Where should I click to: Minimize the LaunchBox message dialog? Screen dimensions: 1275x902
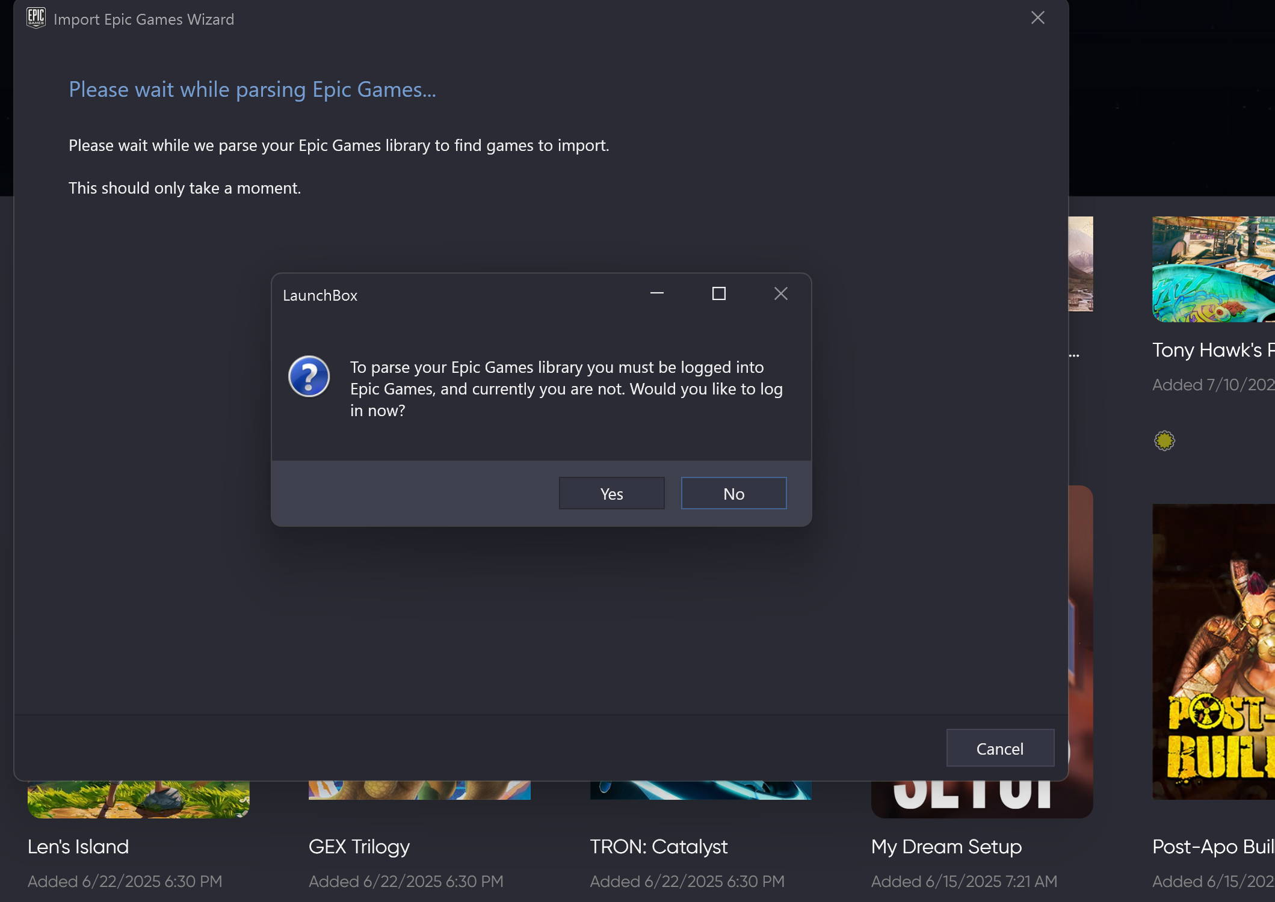(x=657, y=293)
